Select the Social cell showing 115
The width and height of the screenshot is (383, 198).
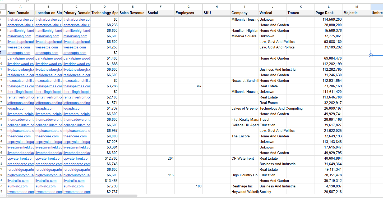pyautogui.click(x=161, y=175)
